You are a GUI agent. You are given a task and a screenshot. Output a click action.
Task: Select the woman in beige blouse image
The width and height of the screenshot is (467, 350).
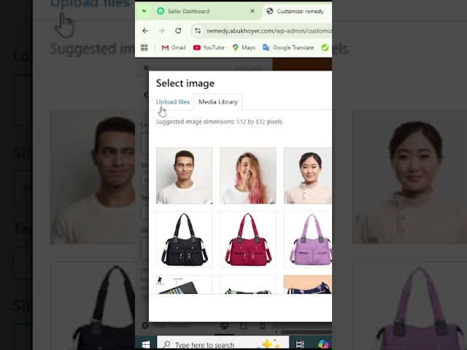coord(308,176)
